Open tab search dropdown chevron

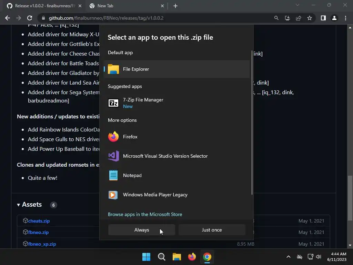click(297, 5)
